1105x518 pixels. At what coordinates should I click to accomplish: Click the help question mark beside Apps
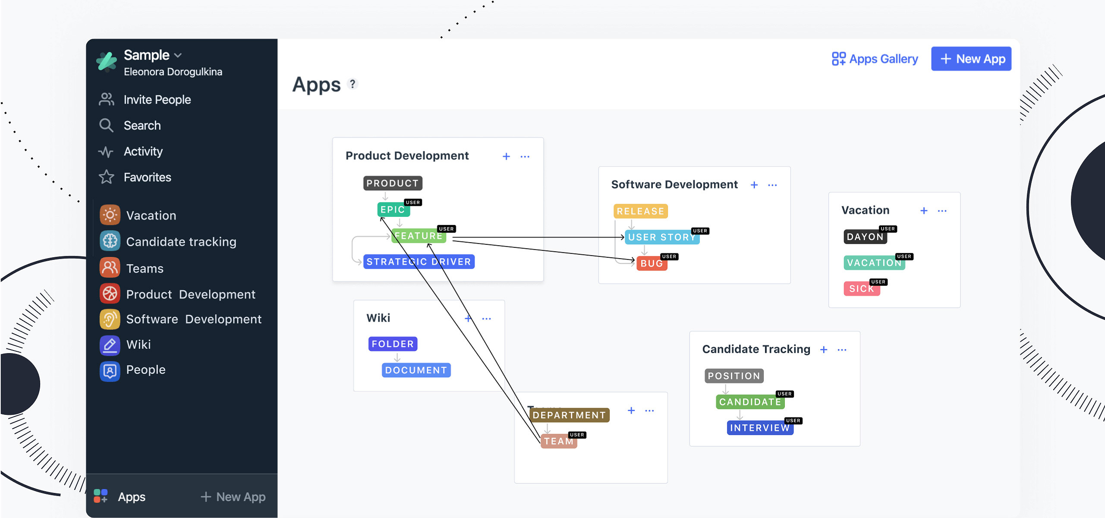(353, 84)
